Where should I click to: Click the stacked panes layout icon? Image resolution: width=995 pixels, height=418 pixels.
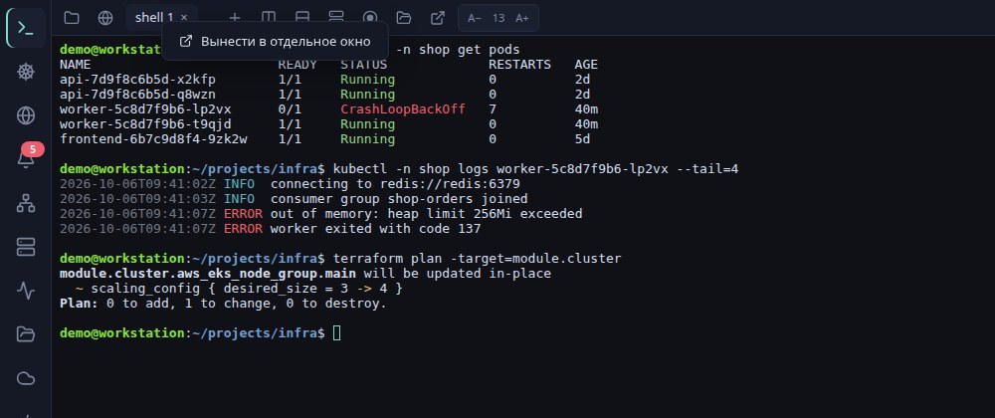tap(336, 18)
